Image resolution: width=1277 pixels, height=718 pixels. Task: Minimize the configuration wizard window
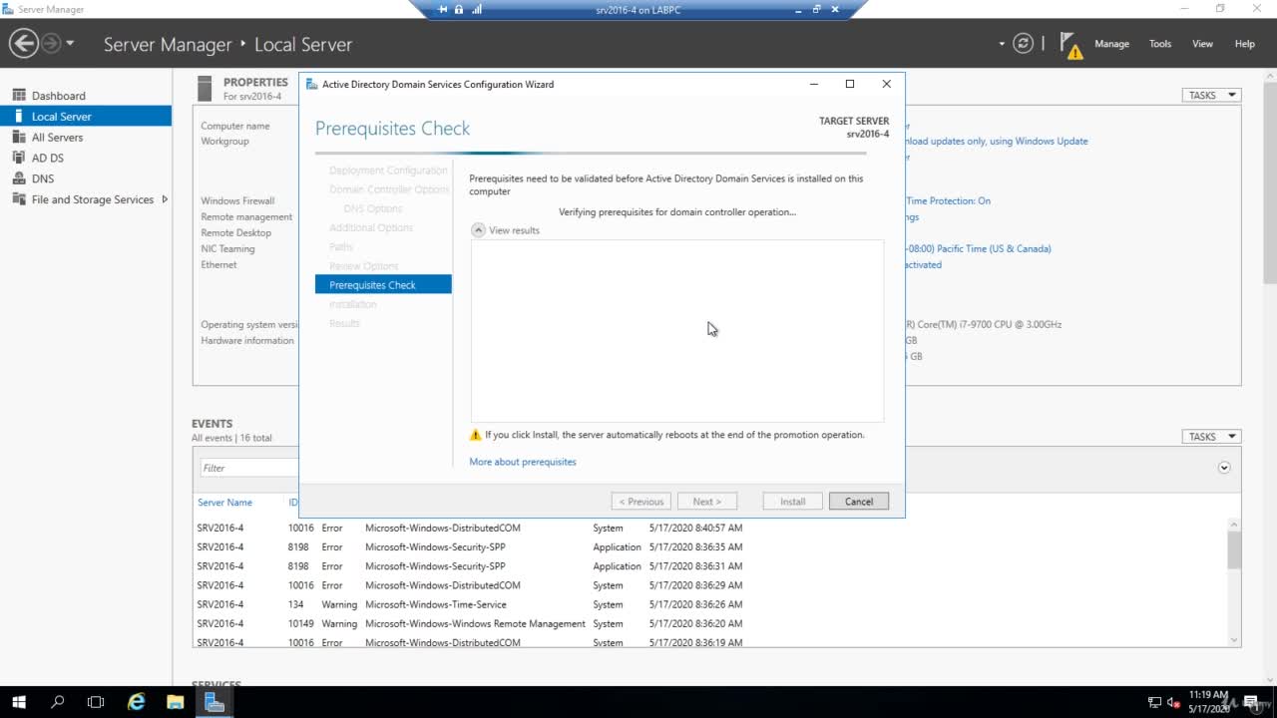814,84
